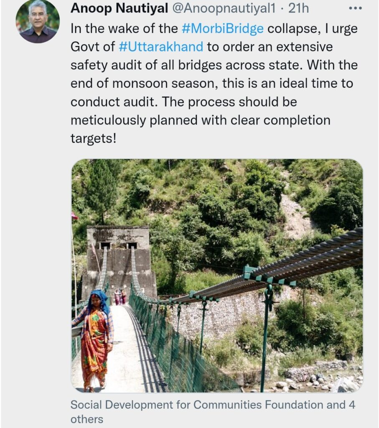The image size is (379, 428).
Task: Open the #MorbiBridge hashtag
Action: coord(223,29)
